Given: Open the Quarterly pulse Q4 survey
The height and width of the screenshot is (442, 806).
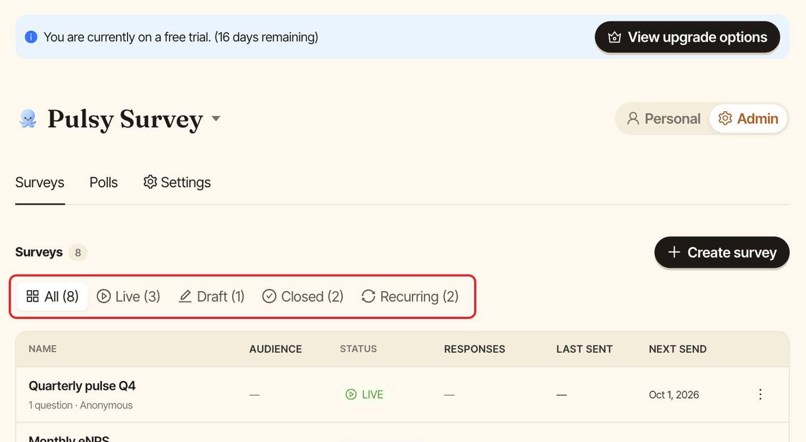Looking at the screenshot, I should click(x=82, y=386).
